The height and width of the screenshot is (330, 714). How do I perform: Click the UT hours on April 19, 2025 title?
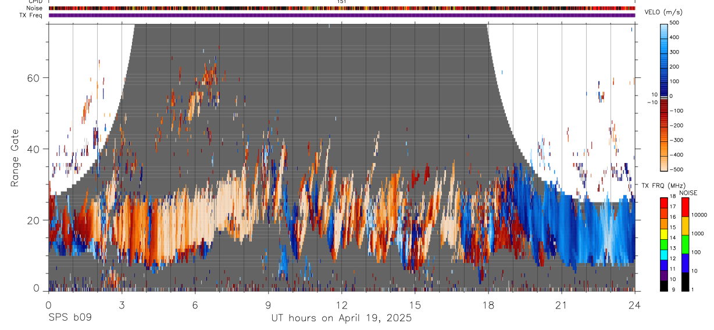coord(341,318)
